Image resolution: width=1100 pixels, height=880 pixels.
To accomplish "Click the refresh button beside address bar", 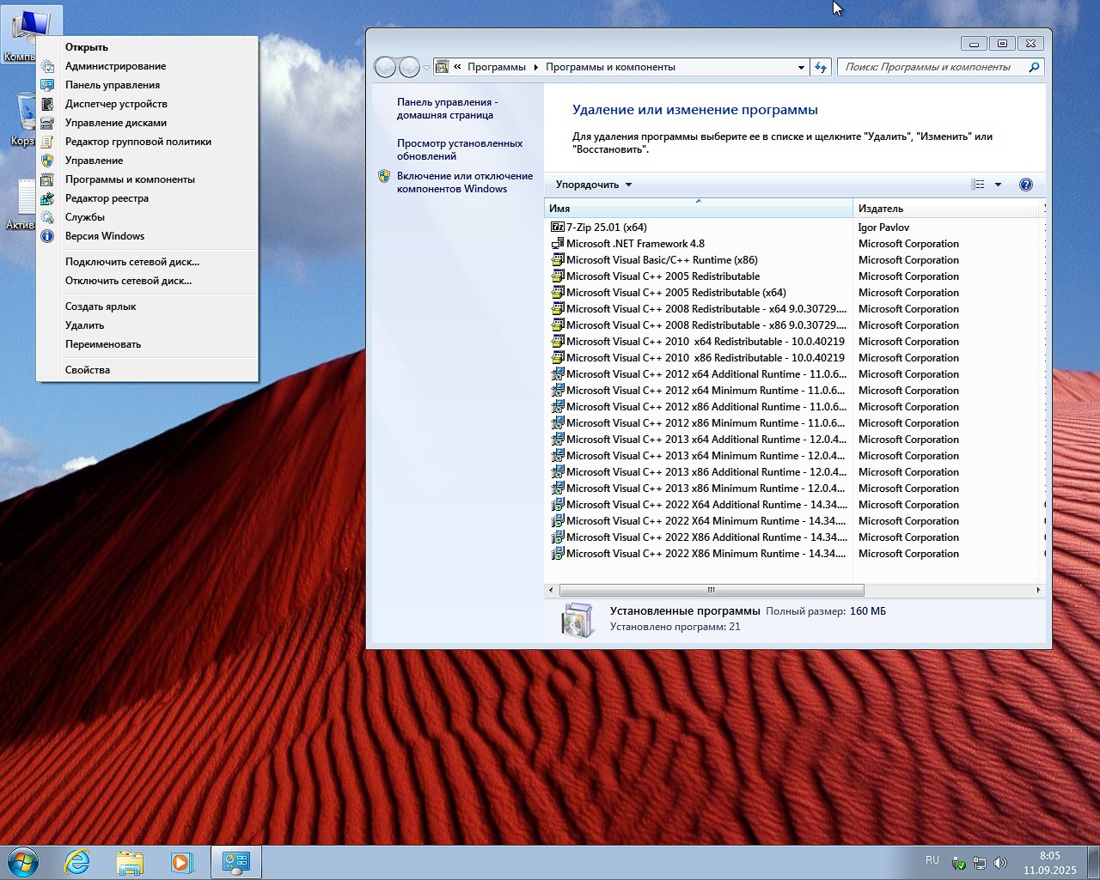I will point(821,67).
